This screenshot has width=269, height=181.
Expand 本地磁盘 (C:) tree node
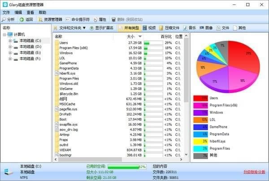click(x=10, y=41)
